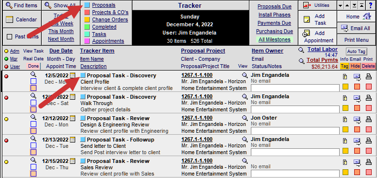Sort by Tracker Item header
377x178 pixels.
(97, 51)
